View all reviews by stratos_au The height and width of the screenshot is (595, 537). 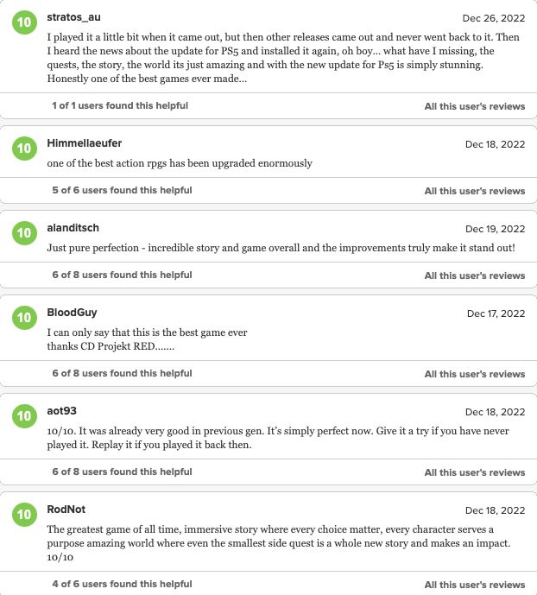pos(475,106)
